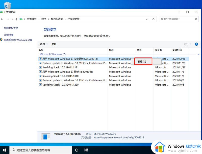Click 程序 in the breadcrumb path
Image resolution: width=202 pixels, height=154 pixels.
(44, 19)
